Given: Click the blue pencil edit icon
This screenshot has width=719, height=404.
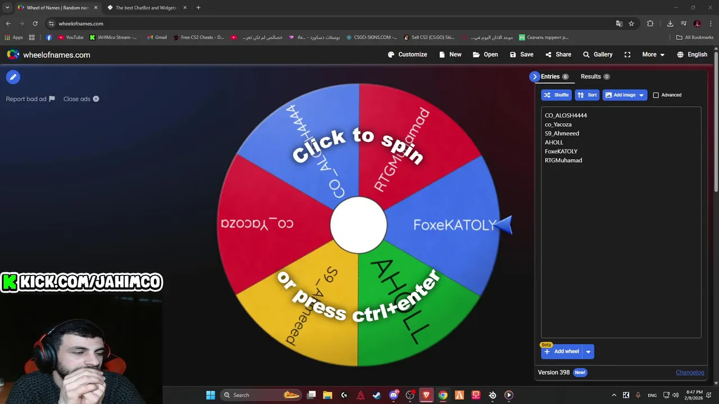Looking at the screenshot, I should [13, 77].
